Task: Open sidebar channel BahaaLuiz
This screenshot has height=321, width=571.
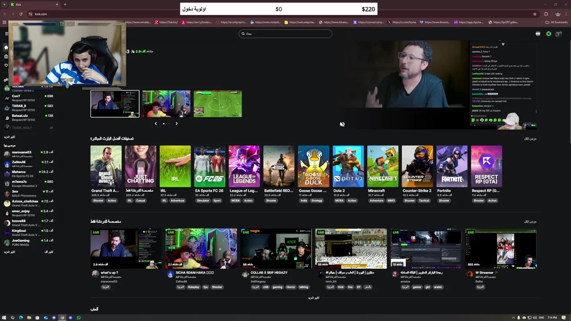Action: click(29, 117)
